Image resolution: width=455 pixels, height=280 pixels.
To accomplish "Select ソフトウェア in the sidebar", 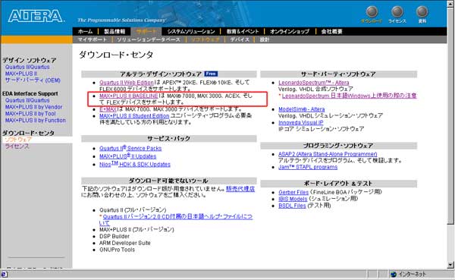I will pyautogui.click(x=18, y=140).
